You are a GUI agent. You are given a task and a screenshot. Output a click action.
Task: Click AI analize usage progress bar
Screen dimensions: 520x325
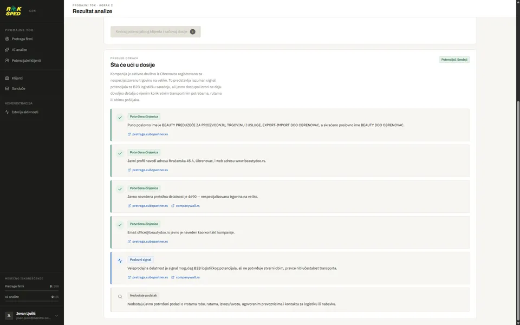coord(32,301)
